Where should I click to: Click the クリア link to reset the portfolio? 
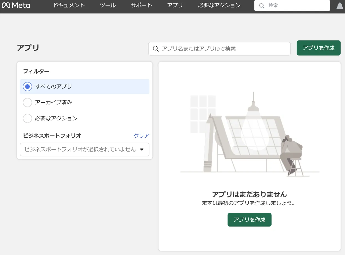(141, 136)
